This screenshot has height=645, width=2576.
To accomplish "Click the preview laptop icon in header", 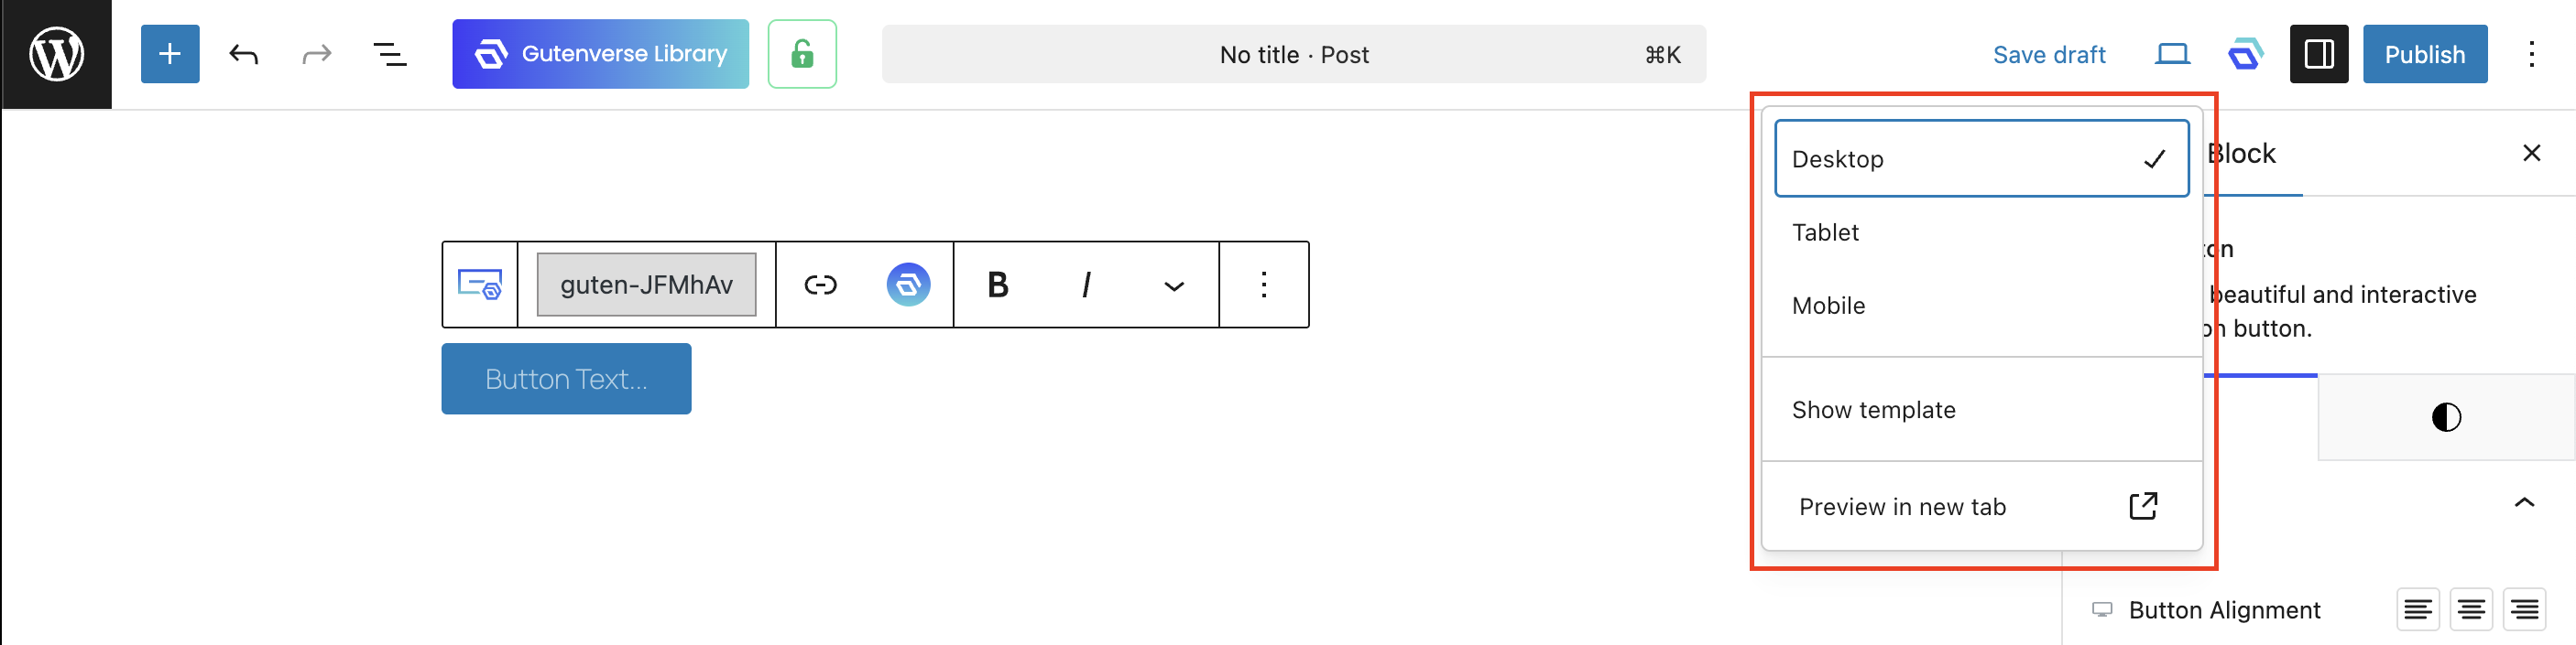I will pos(2171,54).
